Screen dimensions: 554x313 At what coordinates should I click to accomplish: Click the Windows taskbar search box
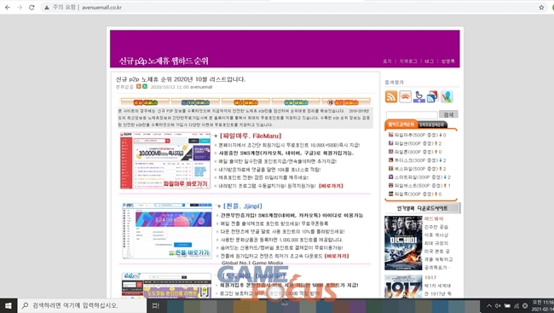click(82, 305)
